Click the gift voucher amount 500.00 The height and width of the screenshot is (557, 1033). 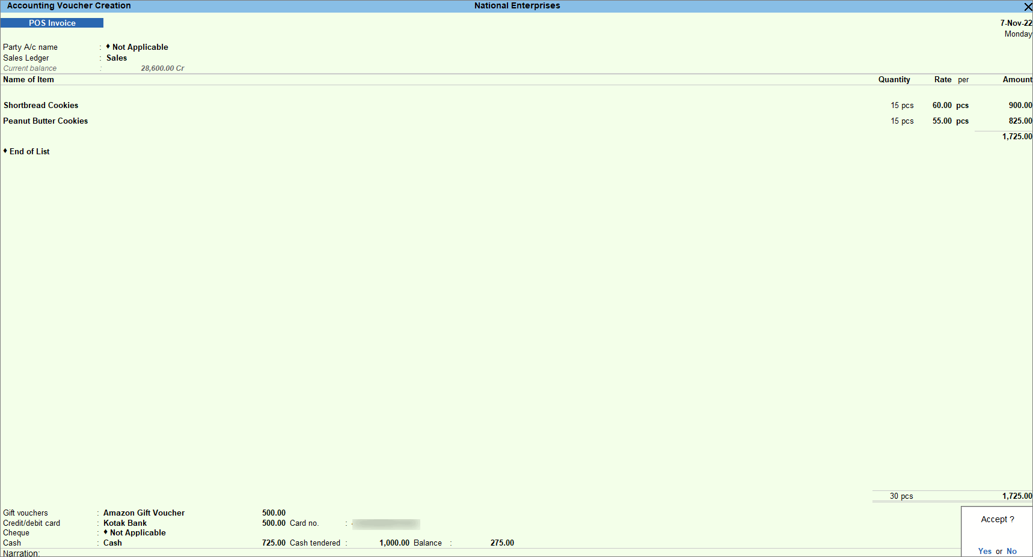point(274,513)
